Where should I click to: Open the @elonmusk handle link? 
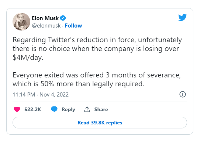46,26
